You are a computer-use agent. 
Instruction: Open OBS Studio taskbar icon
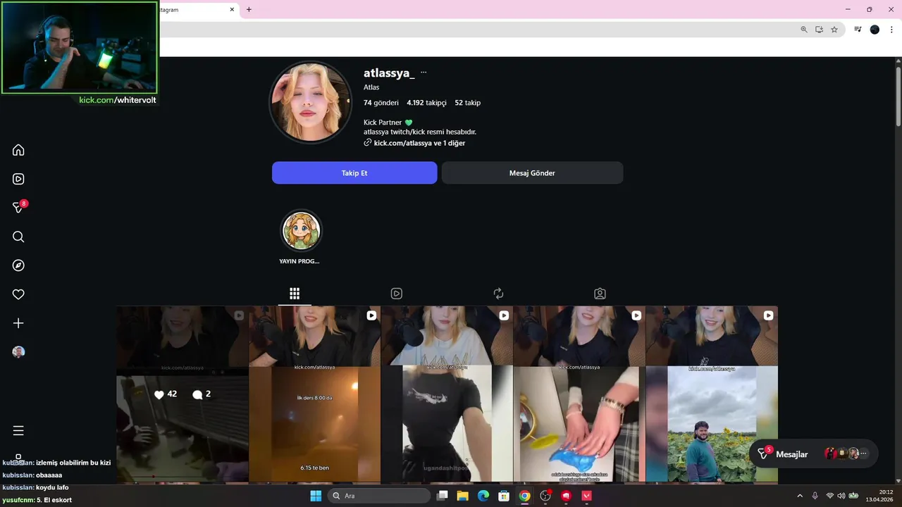(545, 496)
